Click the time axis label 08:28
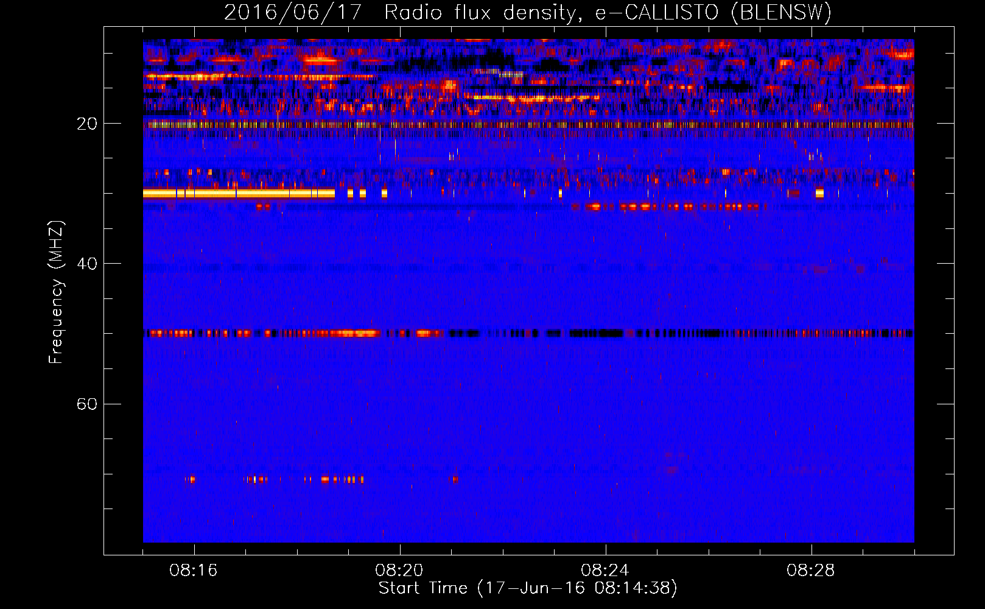 coord(811,571)
